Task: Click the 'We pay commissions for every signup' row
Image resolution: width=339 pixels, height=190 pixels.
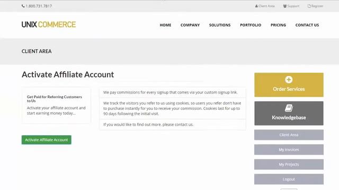Action: tap(173, 92)
